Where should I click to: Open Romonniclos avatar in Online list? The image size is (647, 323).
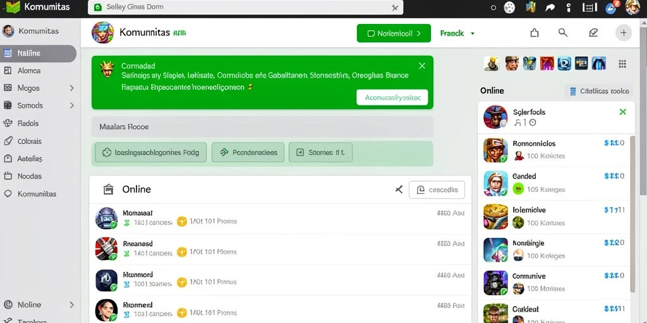click(495, 150)
